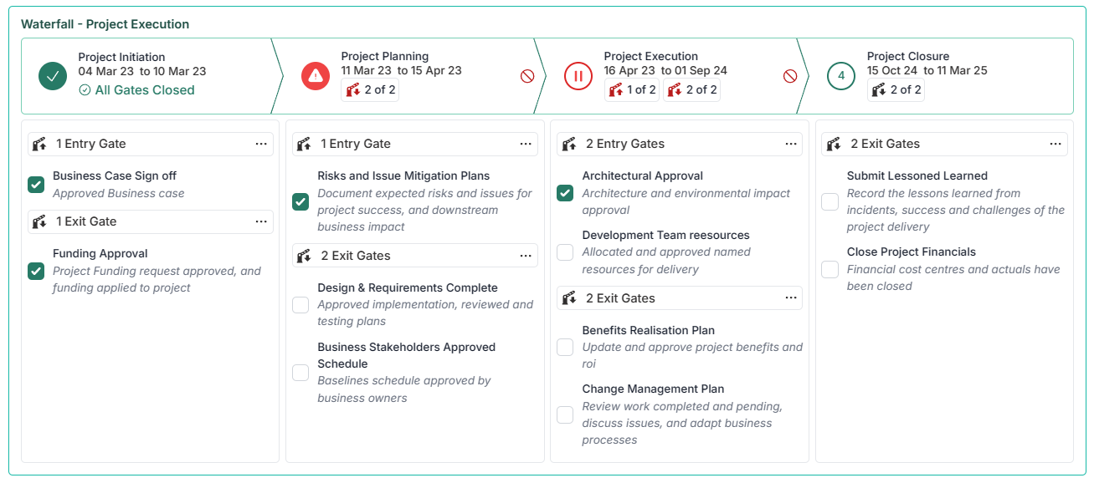Check the Development Team reesources checkbox

point(565,252)
